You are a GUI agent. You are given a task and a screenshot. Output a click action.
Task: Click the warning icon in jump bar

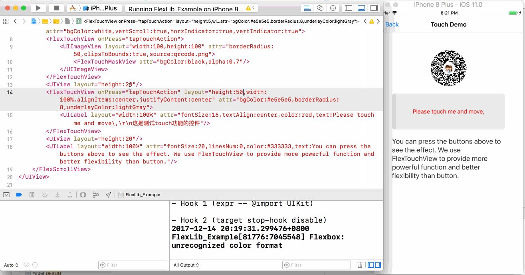(x=372, y=21)
